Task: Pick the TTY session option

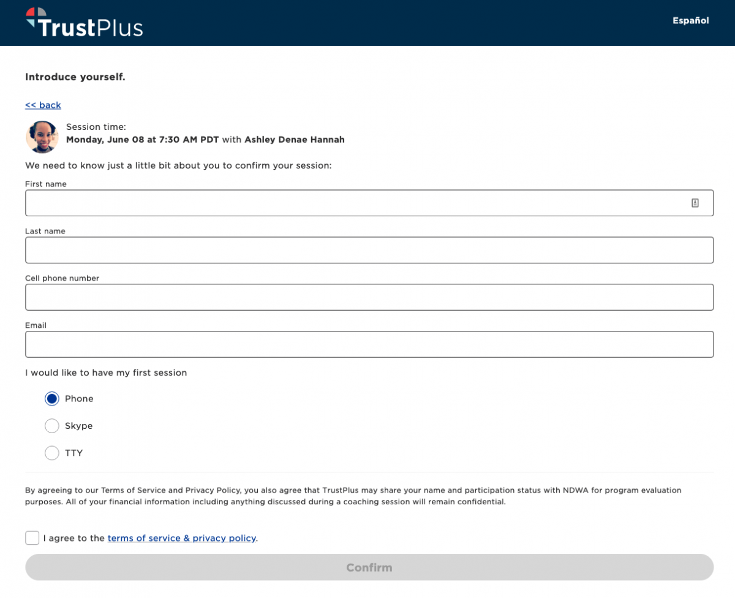Action: click(52, 452)
